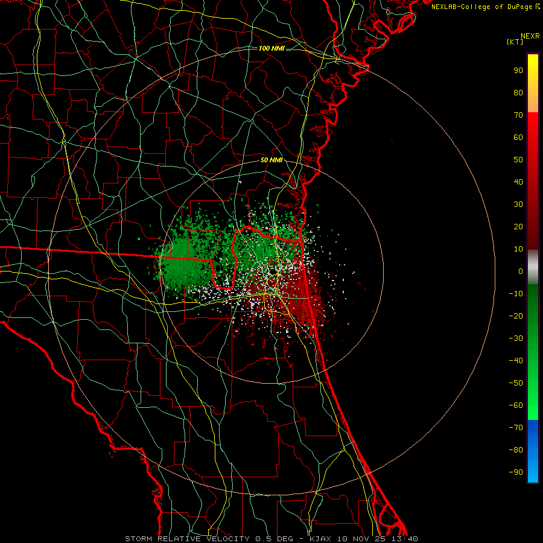This screenshot has height=543, width=543.
Task: Click the positive 50 knots scale label
Action: click(x=518, y=160)
